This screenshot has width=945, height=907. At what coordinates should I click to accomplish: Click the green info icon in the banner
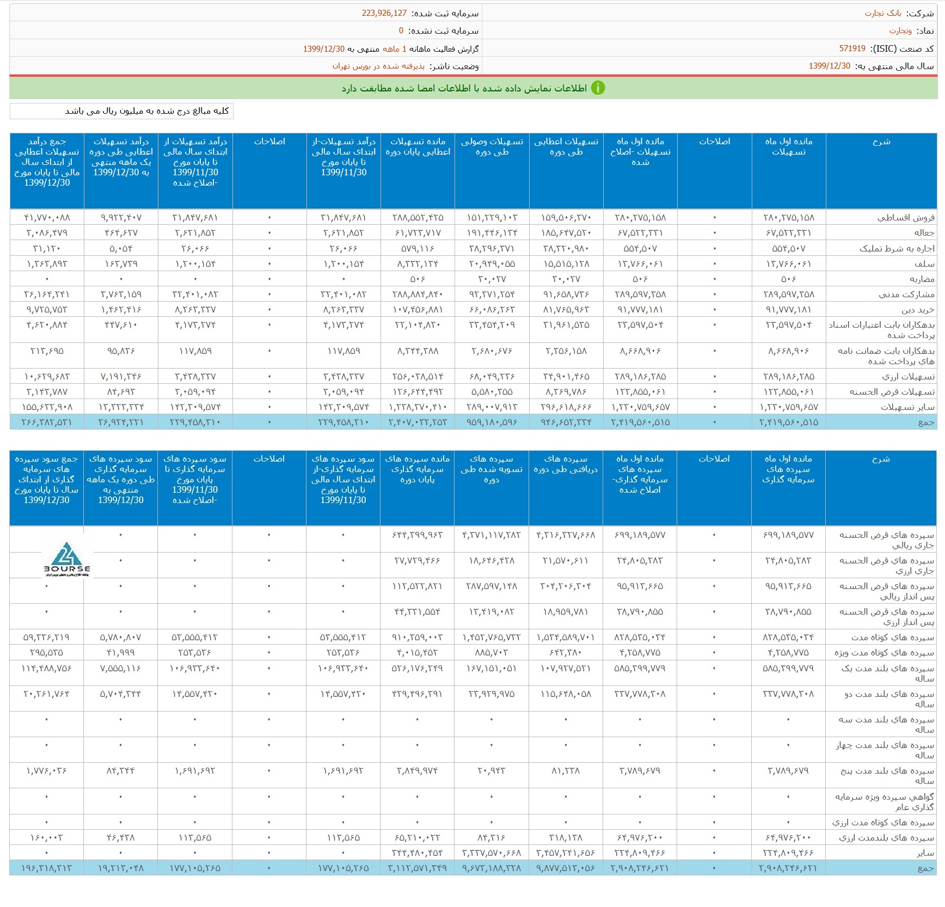[598, 88]
